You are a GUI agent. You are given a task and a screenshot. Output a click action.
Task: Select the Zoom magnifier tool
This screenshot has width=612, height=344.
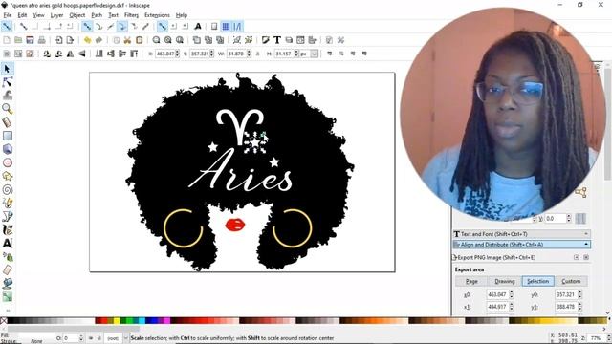coord(7,109)
